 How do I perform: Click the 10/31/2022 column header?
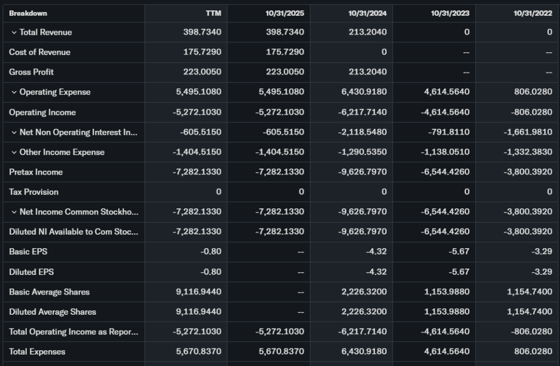tap(533, 14)
